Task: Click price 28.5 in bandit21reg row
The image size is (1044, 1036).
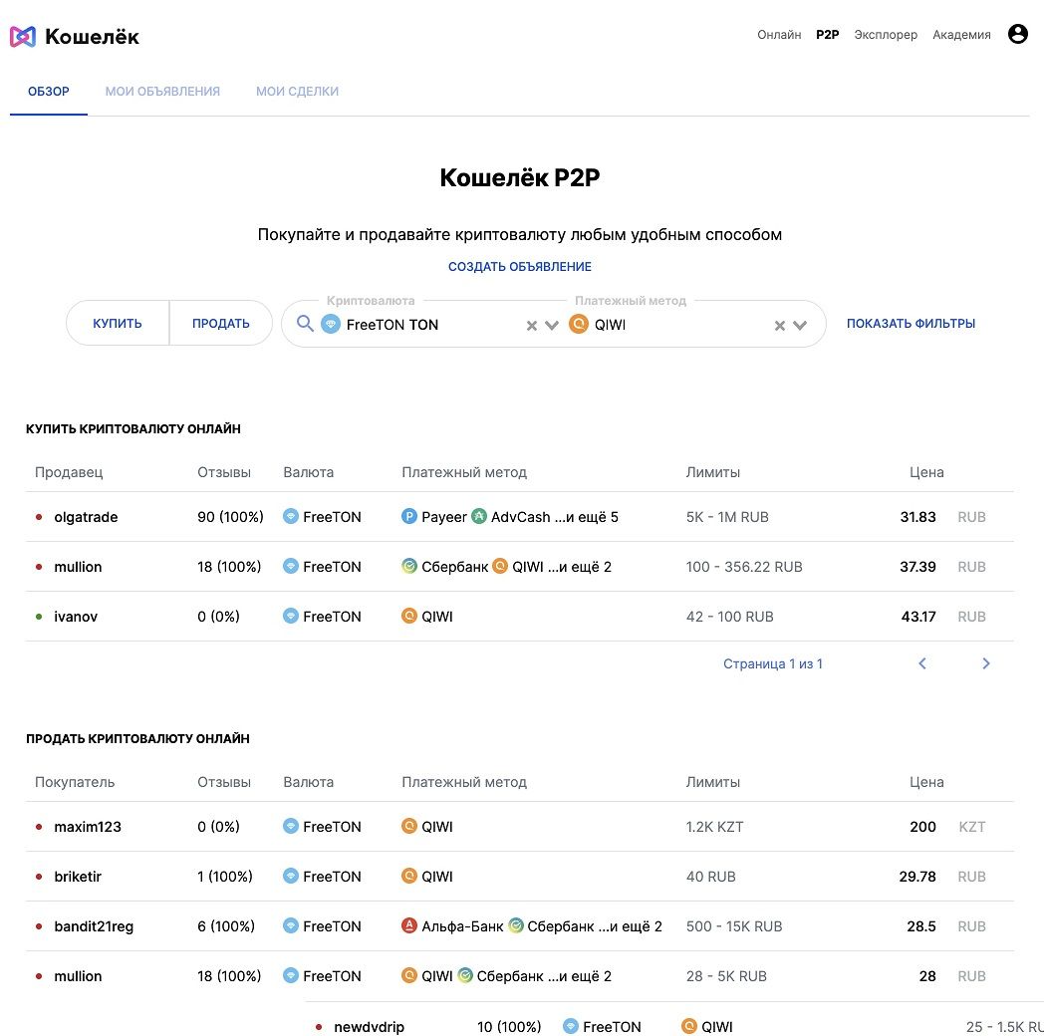Action: (921, 926)
